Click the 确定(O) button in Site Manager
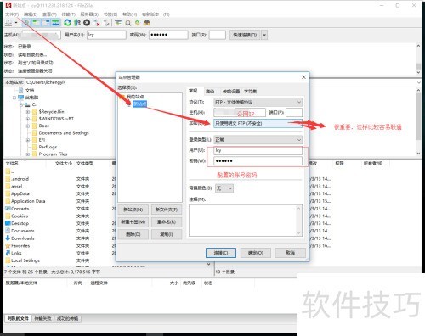The height and width of the screenshot is (336, 425). (256, 253)
